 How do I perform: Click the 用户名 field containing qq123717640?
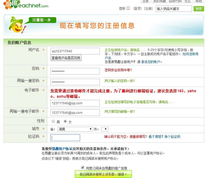75,51
